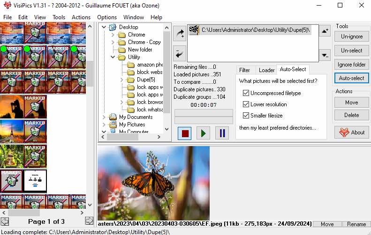
Task: Go to next page of results
Action: (x=89, y=221)
